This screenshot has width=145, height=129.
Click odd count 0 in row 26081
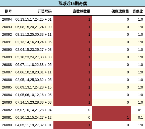point(89,117)
